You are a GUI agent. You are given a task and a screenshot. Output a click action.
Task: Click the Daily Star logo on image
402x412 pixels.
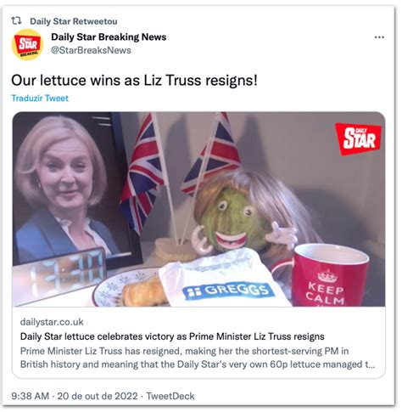(x=358, y=138)
